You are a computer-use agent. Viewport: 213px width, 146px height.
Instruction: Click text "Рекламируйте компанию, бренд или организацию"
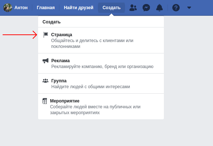click(102, 67)
